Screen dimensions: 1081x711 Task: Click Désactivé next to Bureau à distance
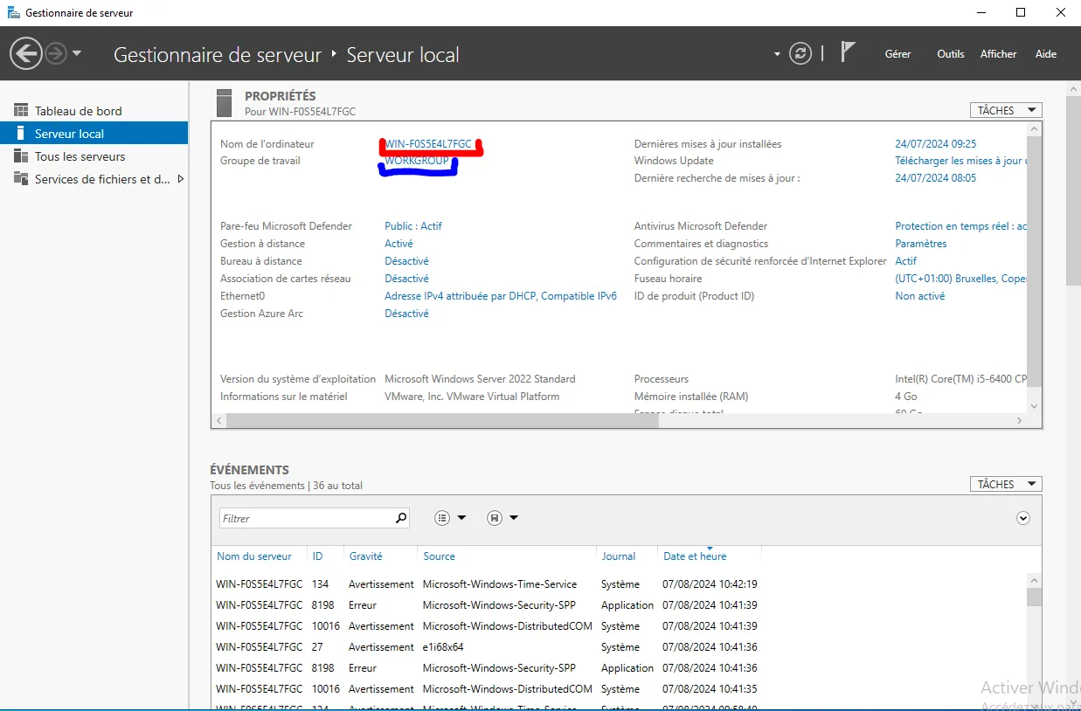[406, 260]
